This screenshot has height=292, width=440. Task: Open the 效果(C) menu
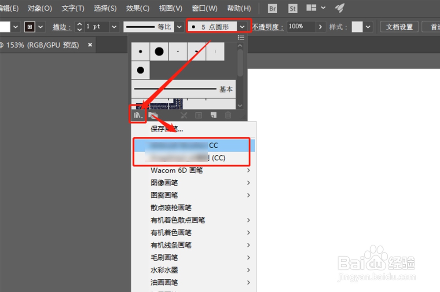[137, 8]
